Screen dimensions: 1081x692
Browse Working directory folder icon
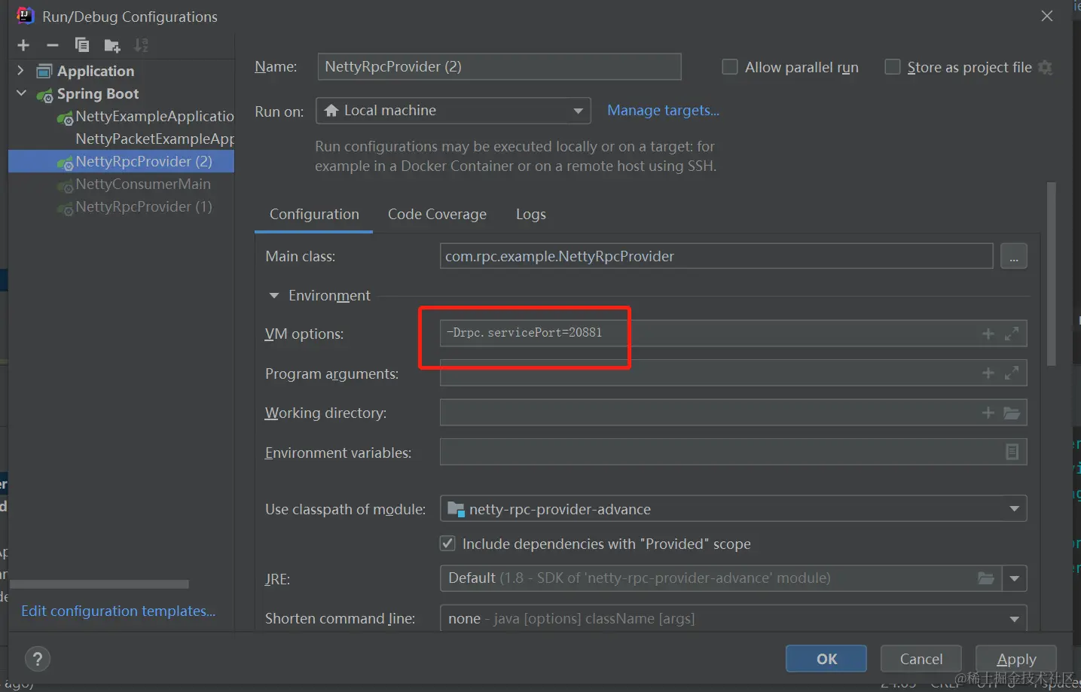1012,413
